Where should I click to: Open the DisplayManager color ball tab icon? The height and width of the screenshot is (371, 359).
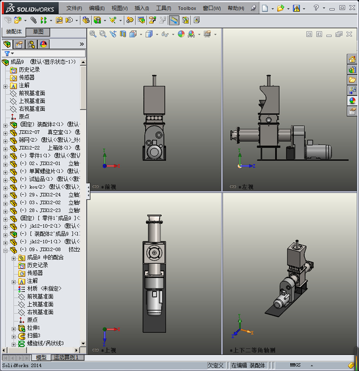click(43, 44)
